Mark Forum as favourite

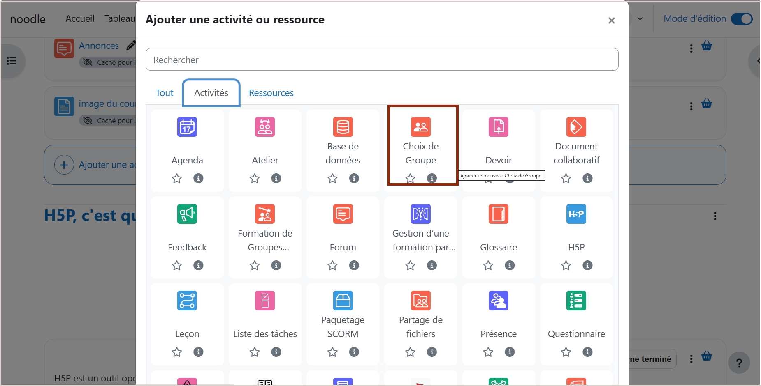click(x=332, y=265)
